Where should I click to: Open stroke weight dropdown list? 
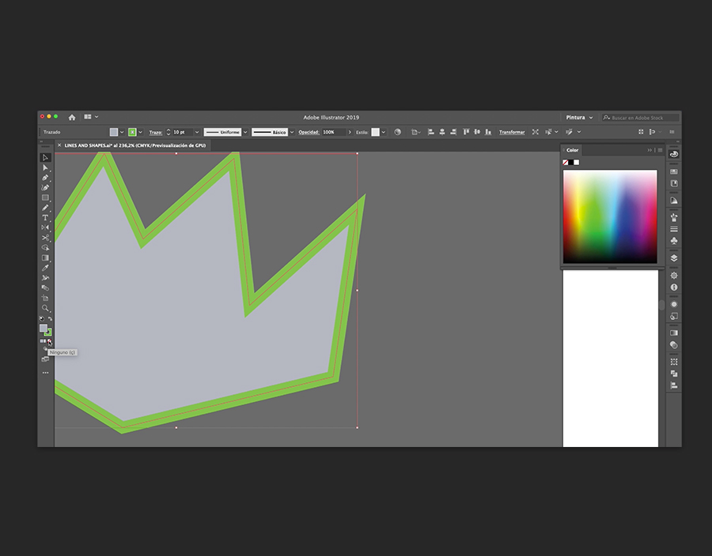pyautogui.click(x=197, y=132)
